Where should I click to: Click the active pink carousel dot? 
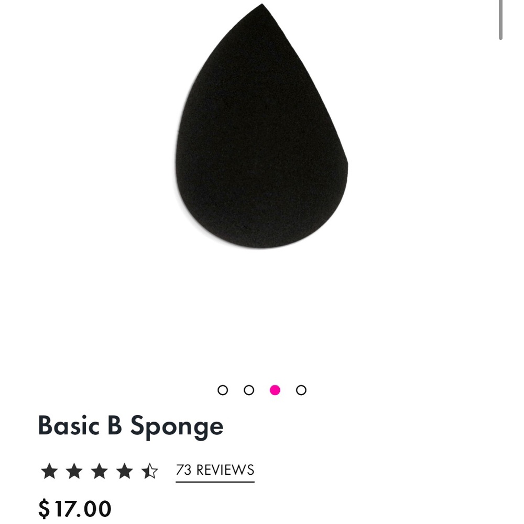click(275, 390)
